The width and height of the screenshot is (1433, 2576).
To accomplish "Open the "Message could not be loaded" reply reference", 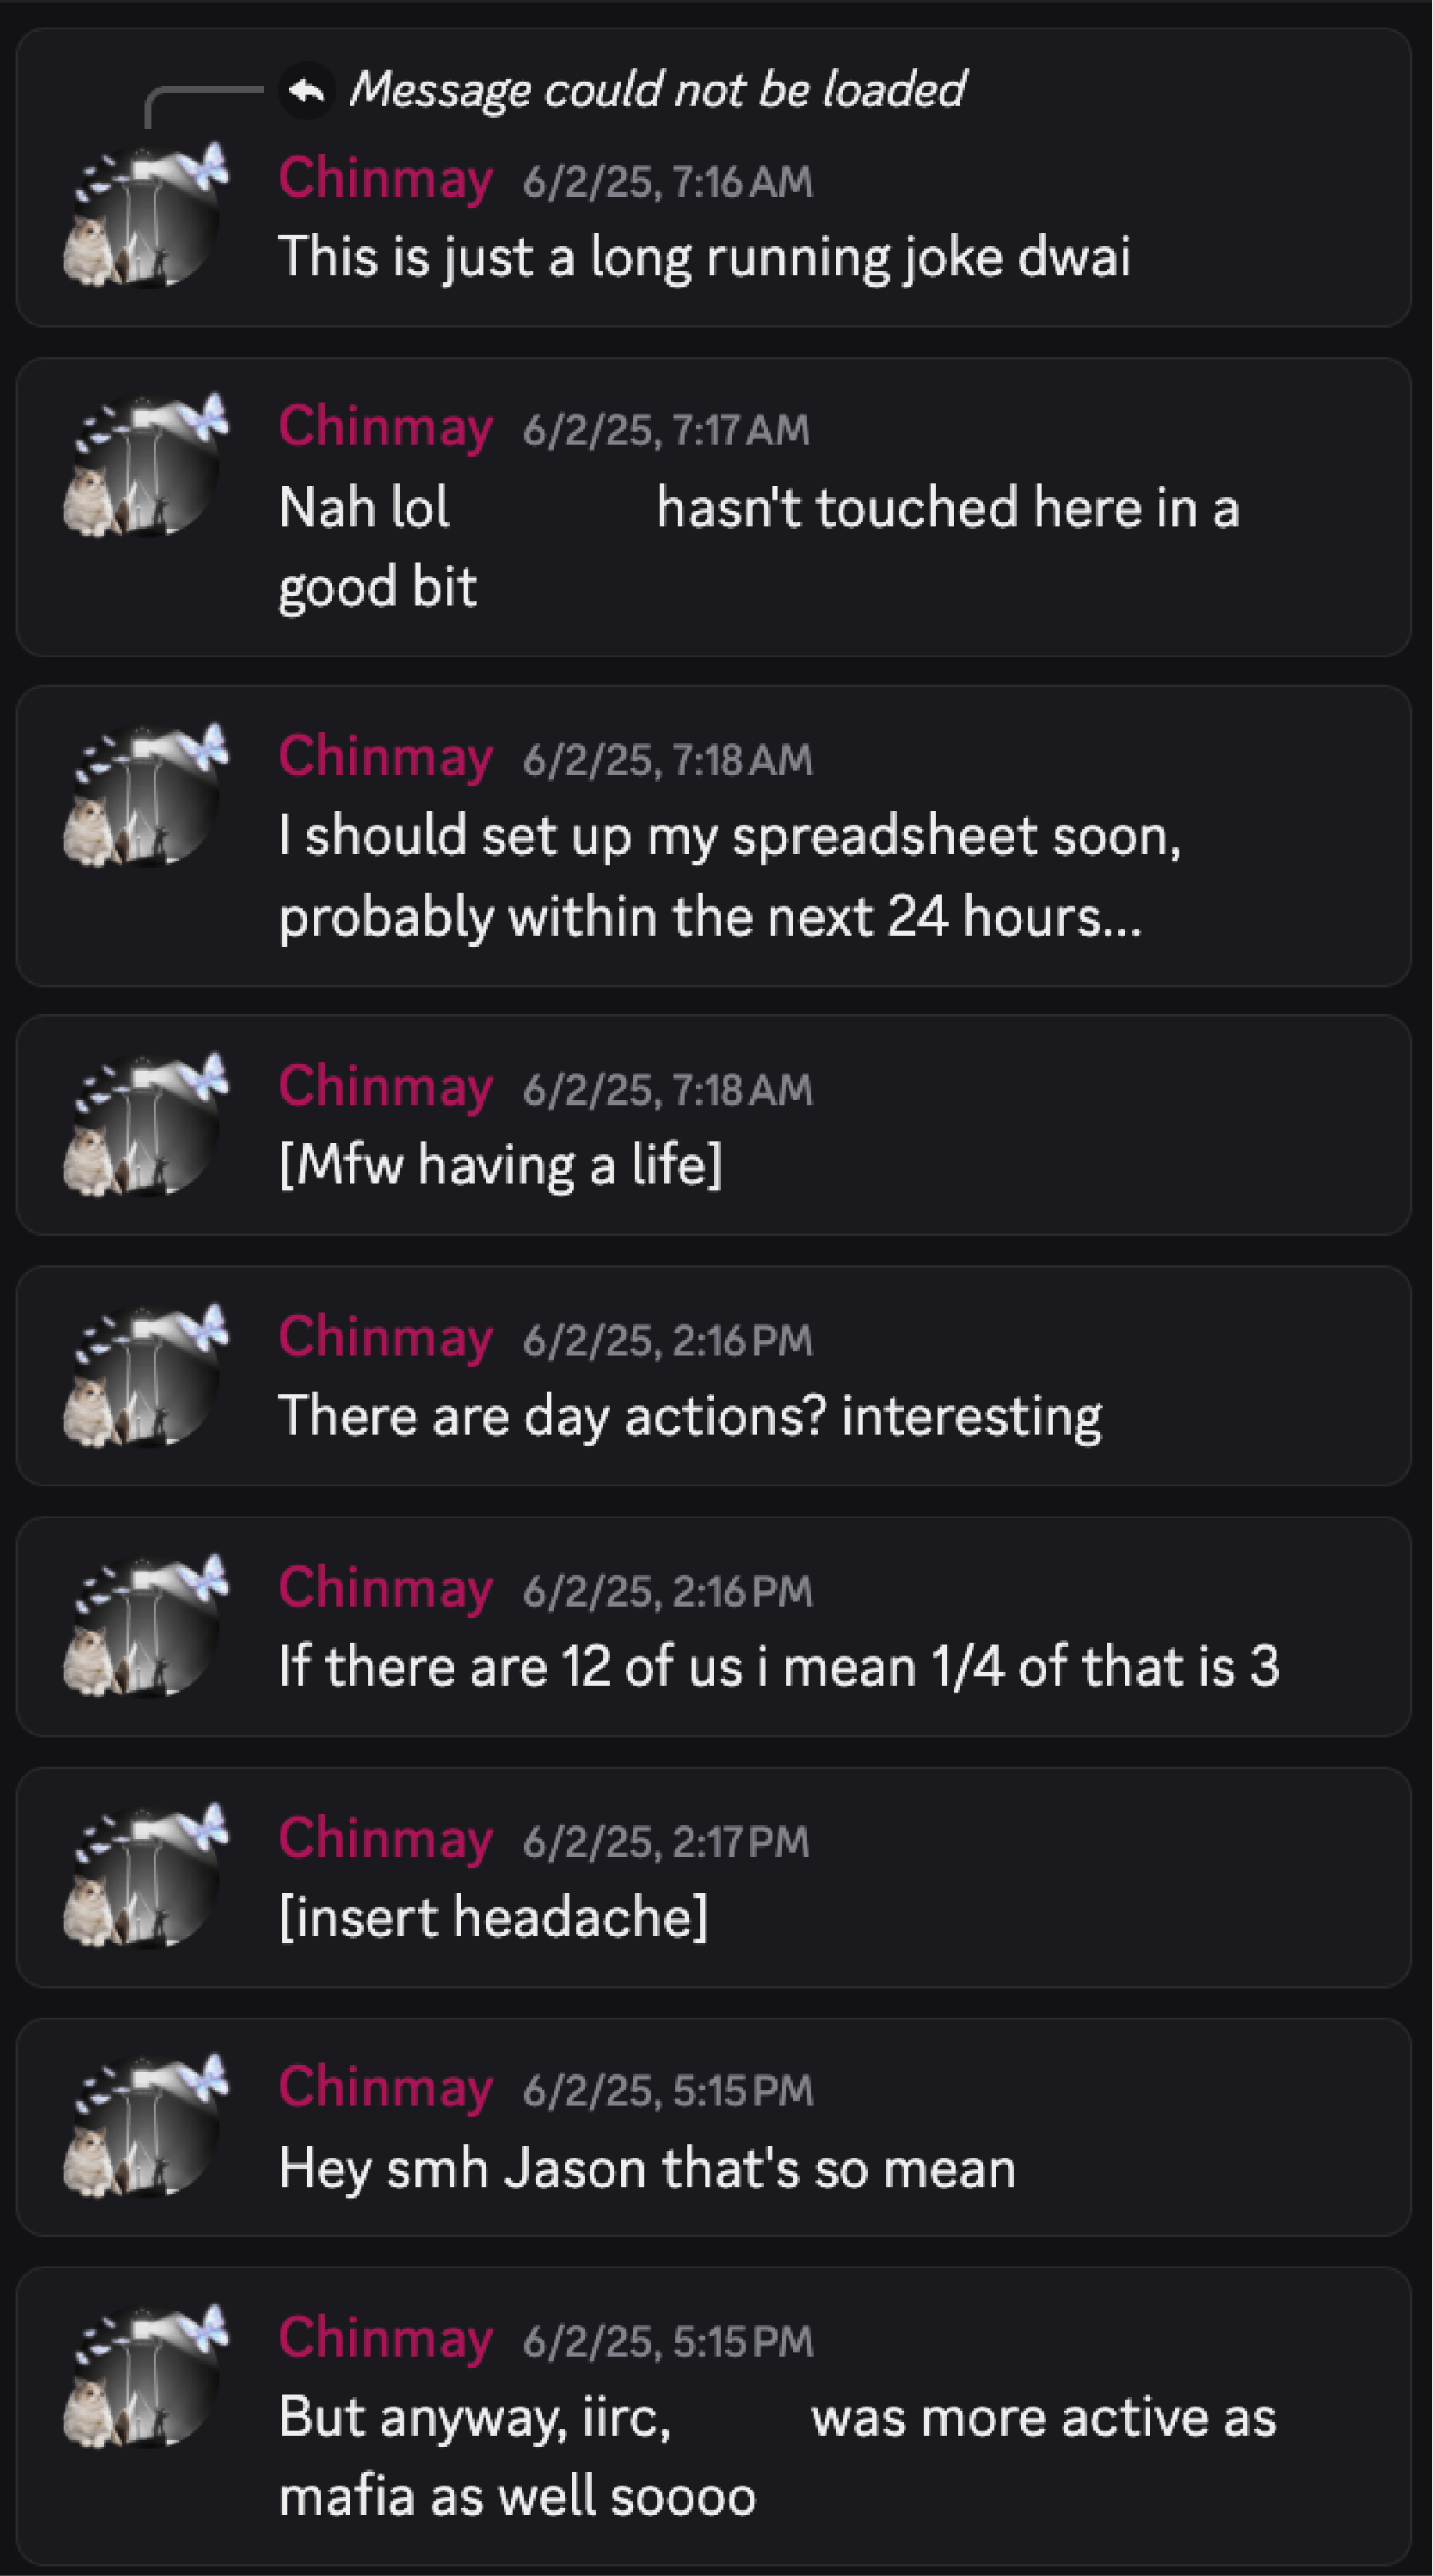I will 656,90.
